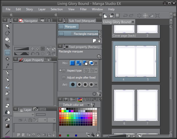This screenshot has width=177, height=139.
Task: Select the Rotate view tool
Action: (x=8, y=33)
